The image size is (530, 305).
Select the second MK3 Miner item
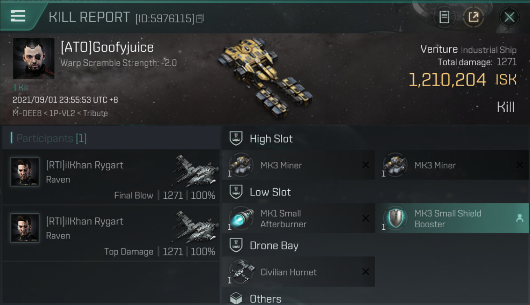(453, 165)
